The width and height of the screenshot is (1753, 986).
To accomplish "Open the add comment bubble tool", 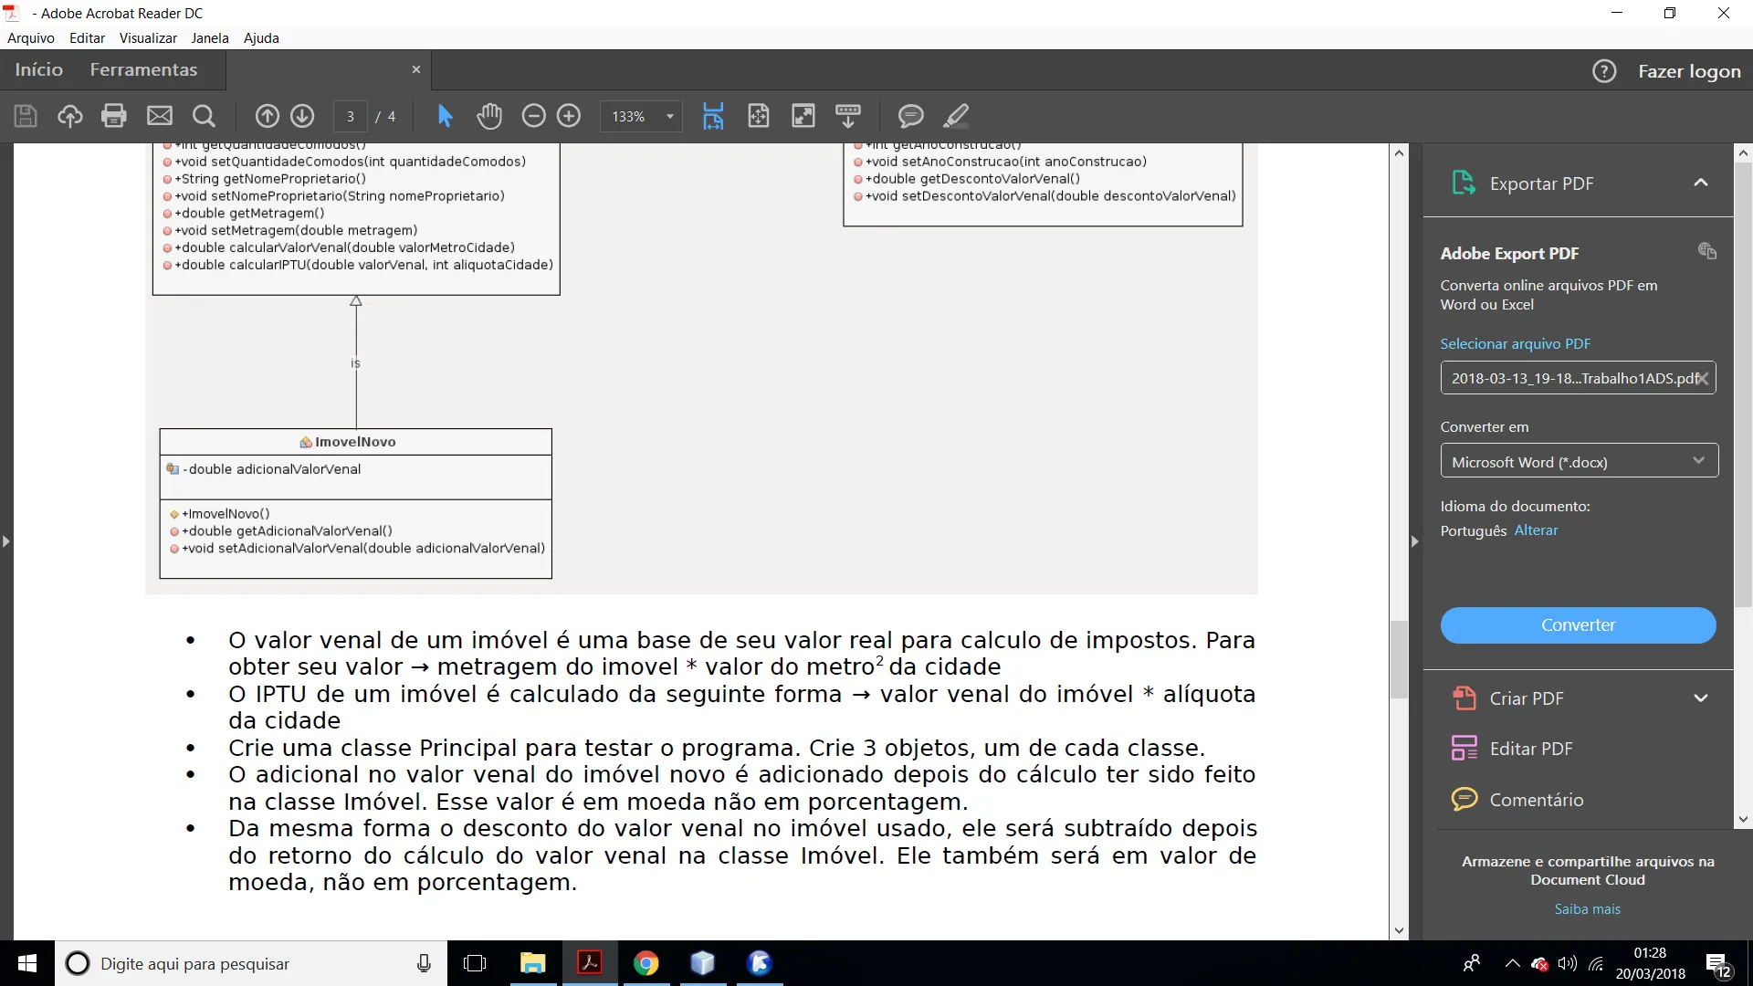I will coord(910,116).
